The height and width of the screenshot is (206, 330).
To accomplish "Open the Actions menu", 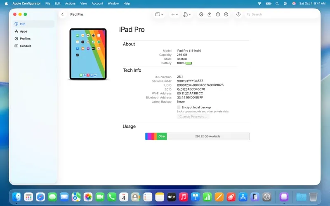I will pyautogui.click(x=70, y=3).
